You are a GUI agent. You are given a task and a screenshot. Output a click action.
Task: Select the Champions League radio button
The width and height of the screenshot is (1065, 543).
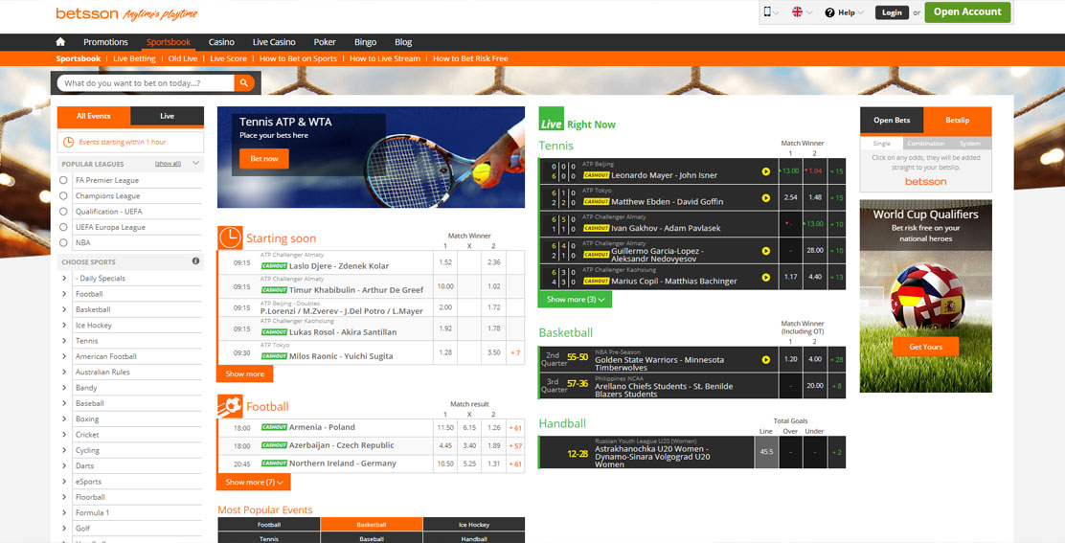[64, 196]
